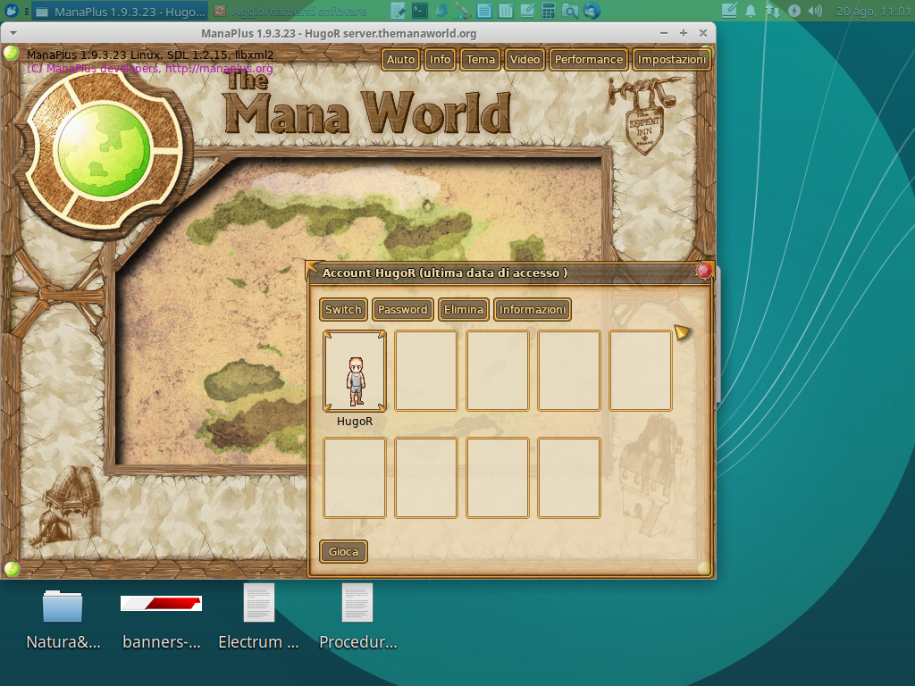The image size is (915, 686).
Task: Click the Informazioni button
Action: pyautogui.click(x=533, y=310)
